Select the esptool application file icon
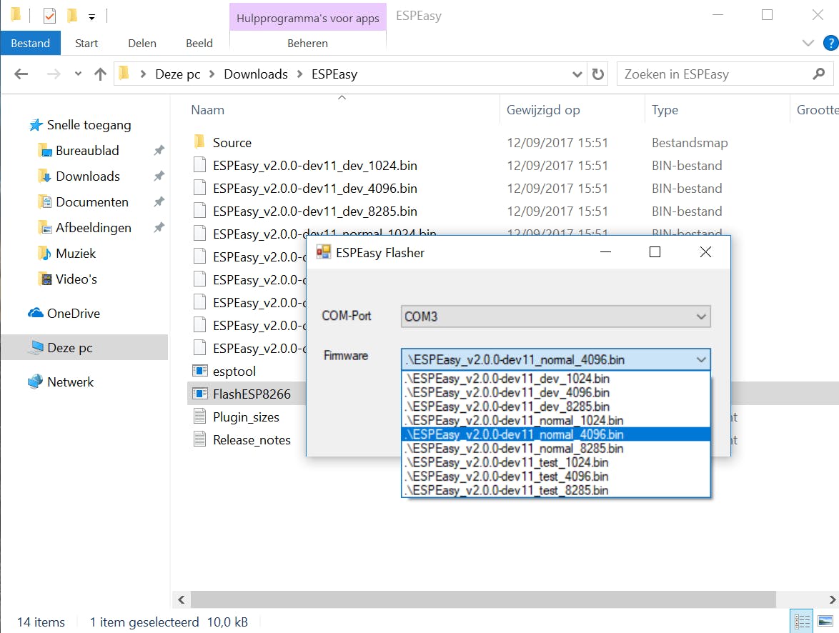The width and height of the screenshot is (839, 633). tap(200, 372)
